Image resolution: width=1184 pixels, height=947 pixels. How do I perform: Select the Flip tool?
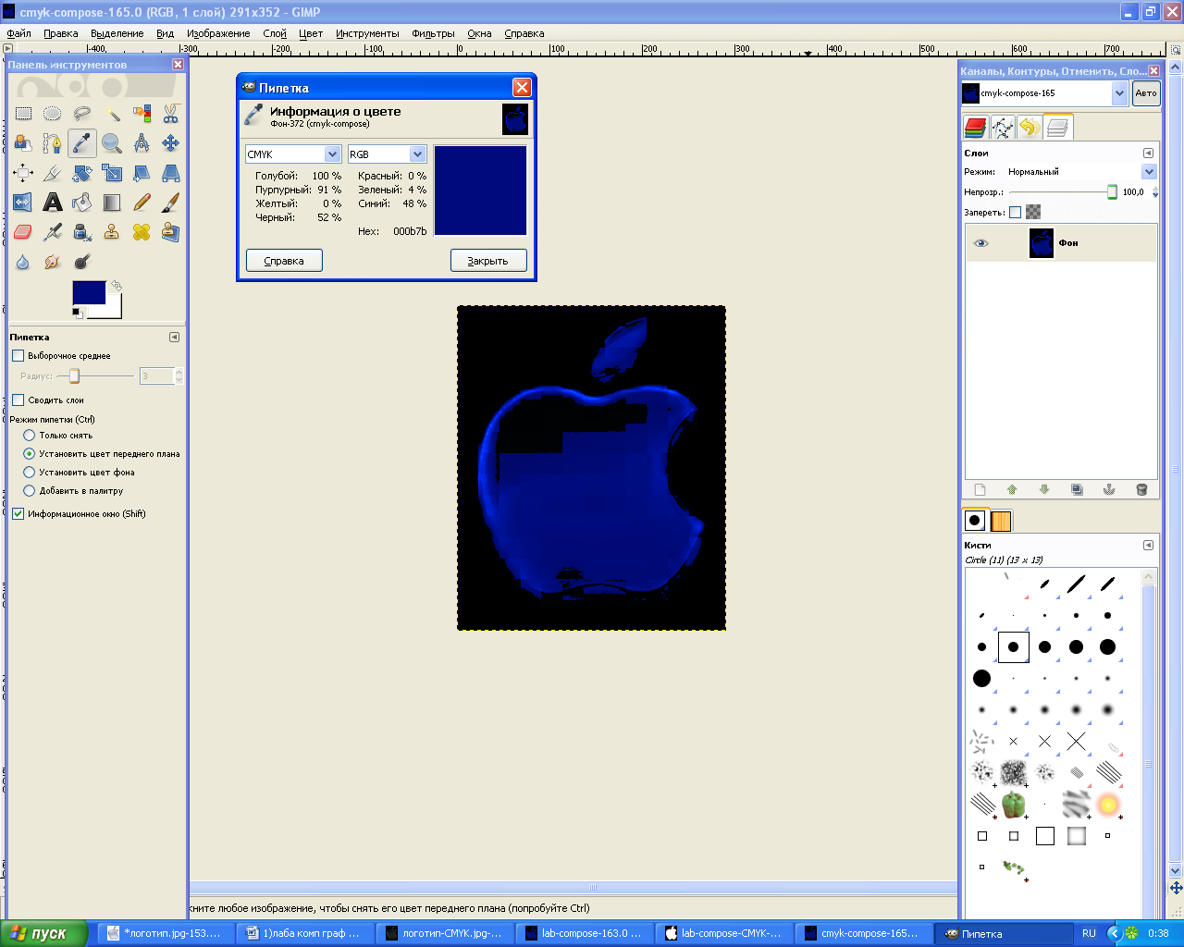(x=23, y=203)
